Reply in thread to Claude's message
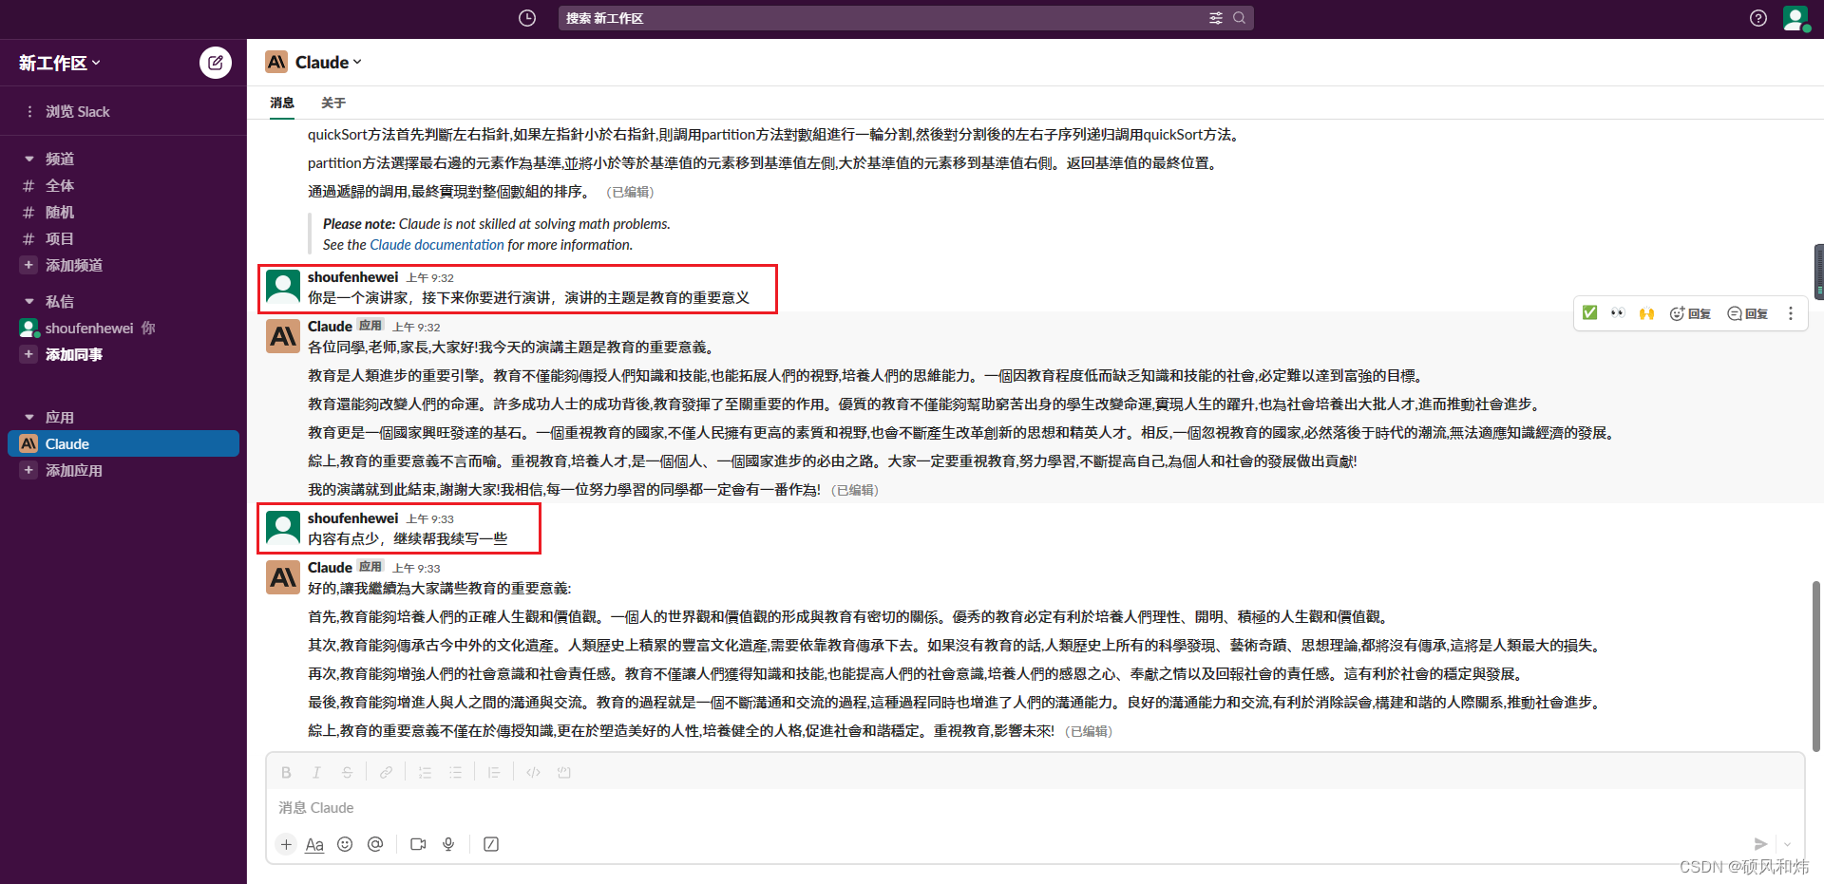 [1747, 313]
